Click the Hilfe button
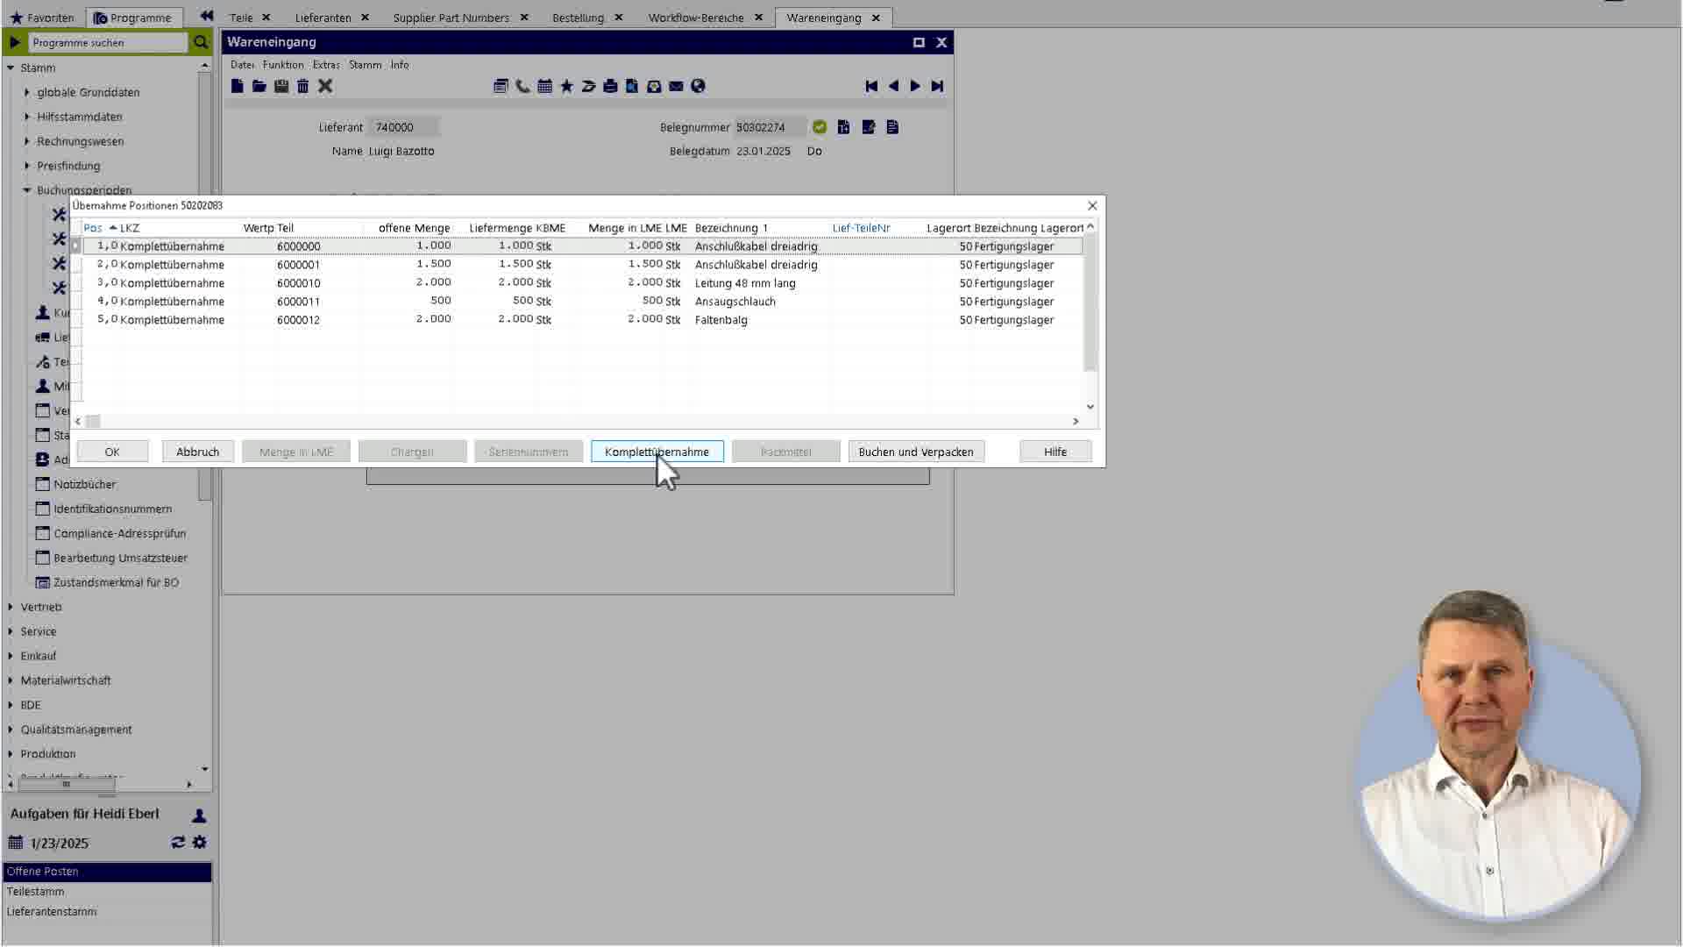1683x947 pixels. click(x=1055, y=452)
